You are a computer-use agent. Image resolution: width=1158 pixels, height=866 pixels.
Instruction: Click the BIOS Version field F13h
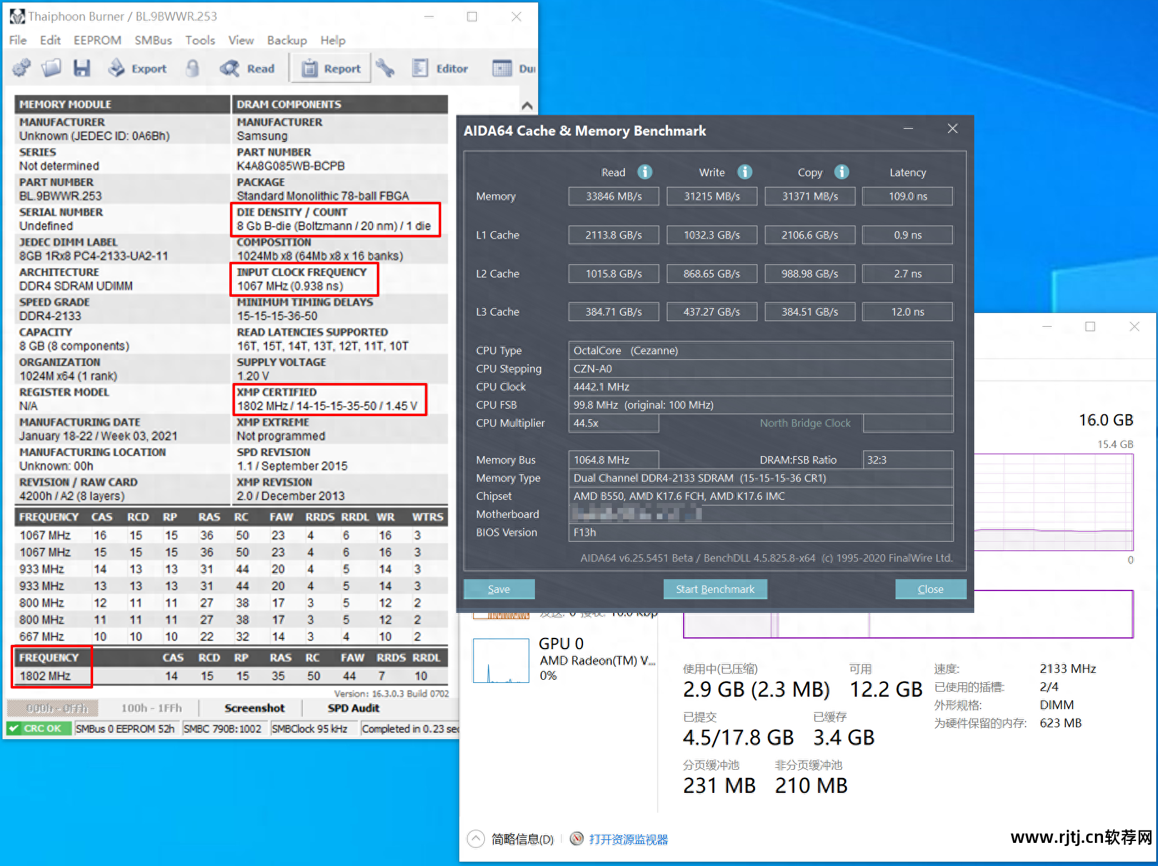[761, 532]
